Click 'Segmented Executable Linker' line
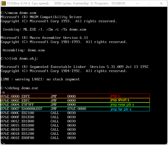 (74, 67)
